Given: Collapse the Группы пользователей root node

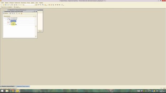Looking at the screenshot, I should [x=4, y=18].
